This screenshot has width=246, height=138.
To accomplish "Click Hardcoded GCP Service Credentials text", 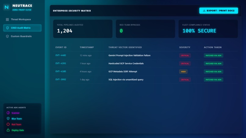I will 126,63.
